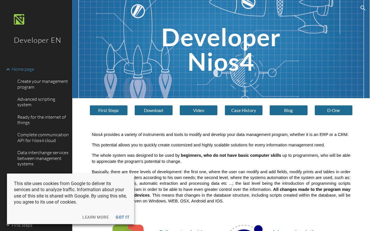Click the First Steps button
This screenshot has height=231, width=370.
(x=109, y=110)
